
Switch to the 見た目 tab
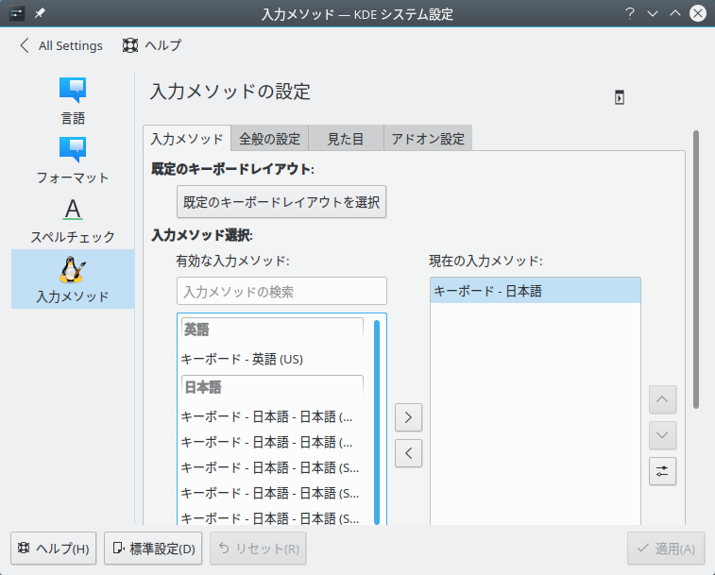coord(346,138)
